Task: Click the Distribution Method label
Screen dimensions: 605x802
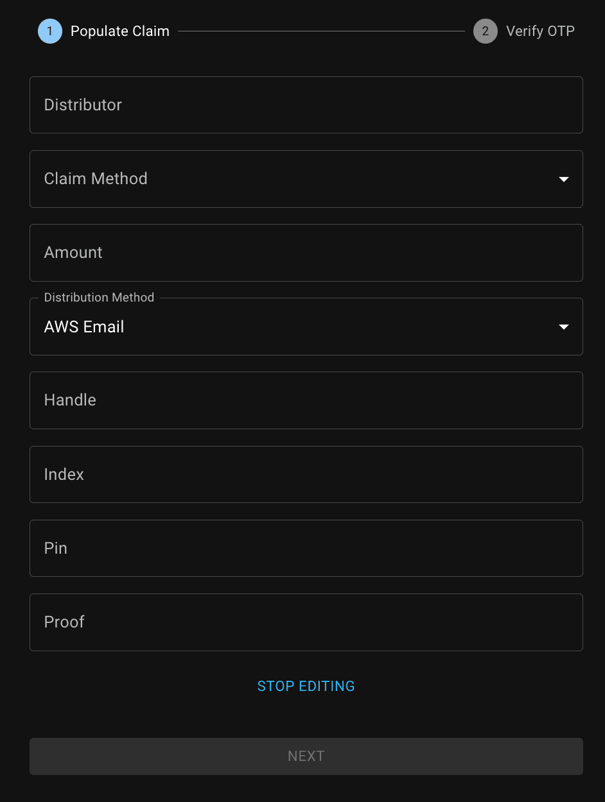Action: click(x=99, y=297)
